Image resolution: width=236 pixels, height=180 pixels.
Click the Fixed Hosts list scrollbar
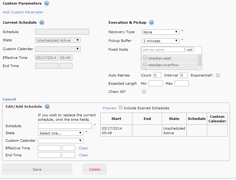pos(200,61)
